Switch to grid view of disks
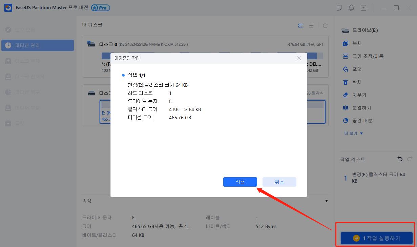 [x=300, y=25]
